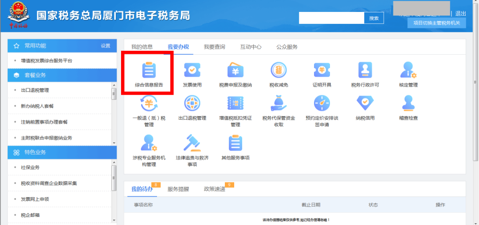Open the 预约定价安排谈签申请 icon
479x225 pixels.
click(322, 103)
